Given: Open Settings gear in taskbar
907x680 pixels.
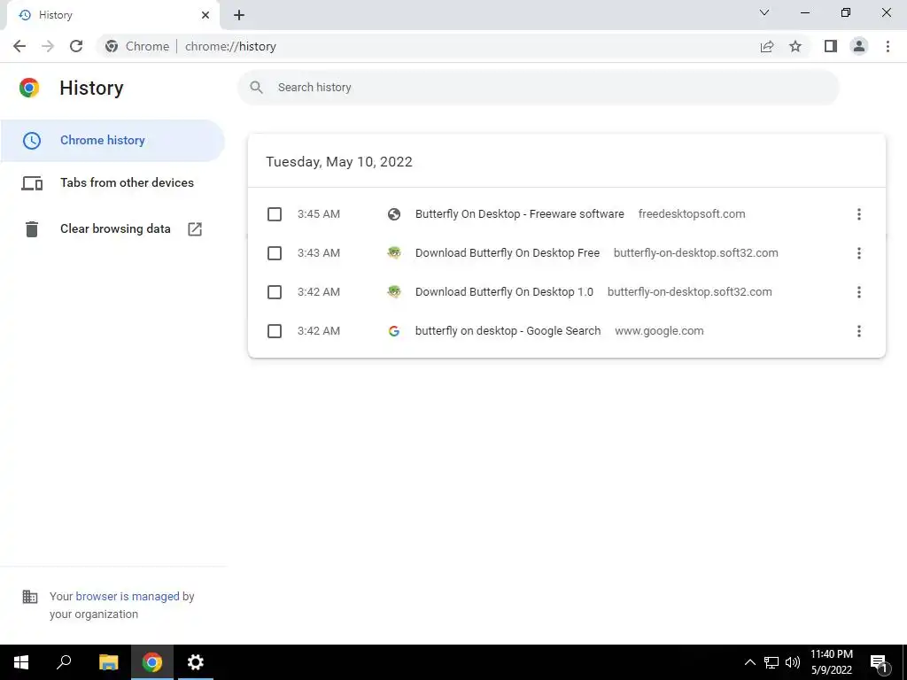Looking at the screenshot, I should (x=196, y=662).
